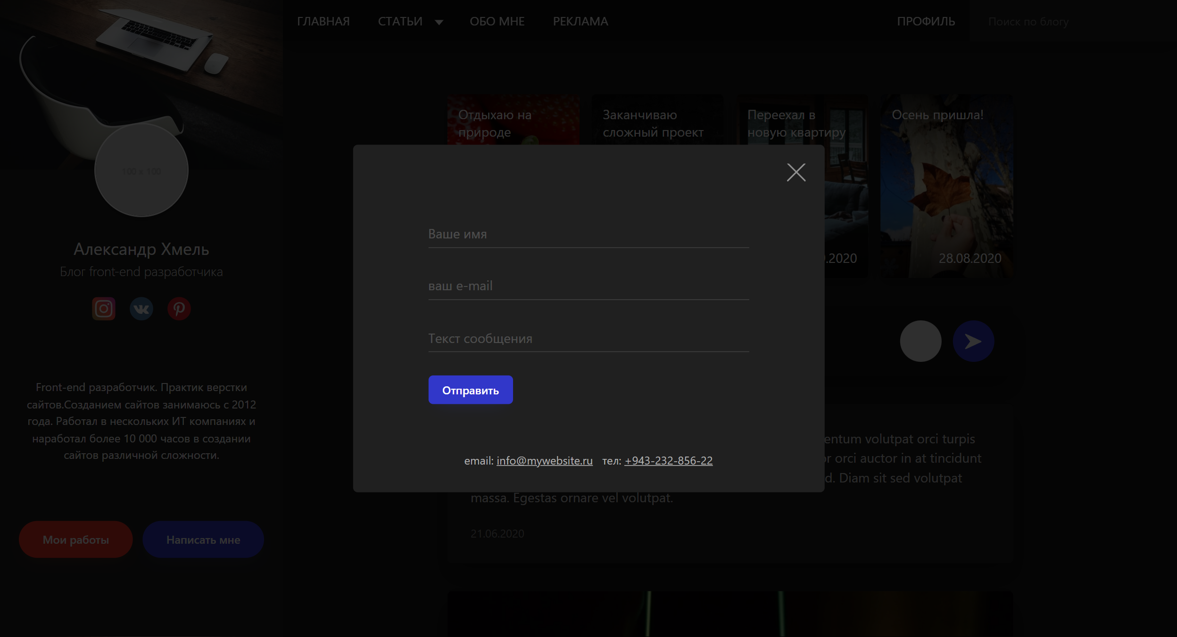
Task: Click the Instagram icon in sidebar
Action: tap(104, 309)
